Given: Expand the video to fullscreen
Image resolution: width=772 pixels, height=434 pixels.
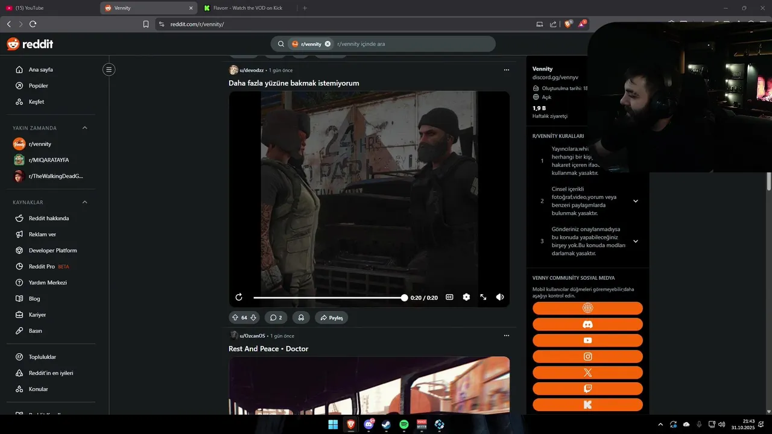Looking at the screenshot, I should (x=483, y=297).
